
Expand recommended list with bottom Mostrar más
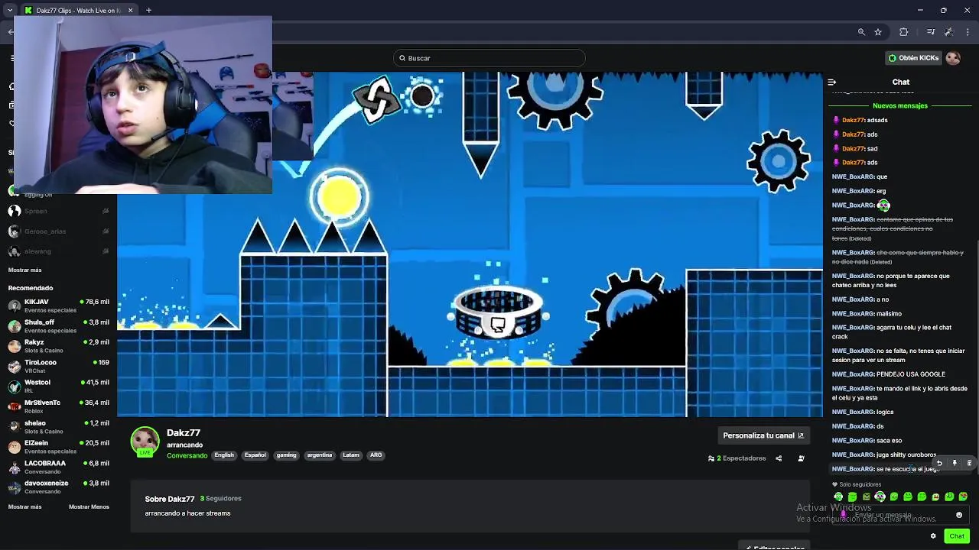point(24,506)
